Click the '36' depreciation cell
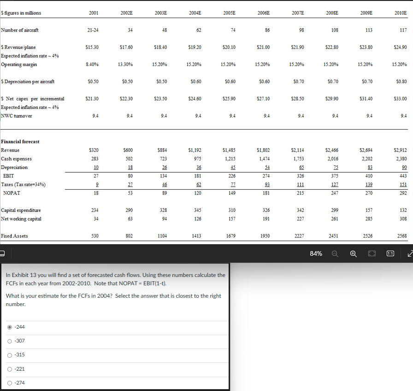This screenshot has height=391, width=413. (199, 167)
